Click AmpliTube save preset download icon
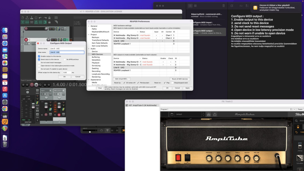This screenshot has width=304, height=171. pos(209,114)
